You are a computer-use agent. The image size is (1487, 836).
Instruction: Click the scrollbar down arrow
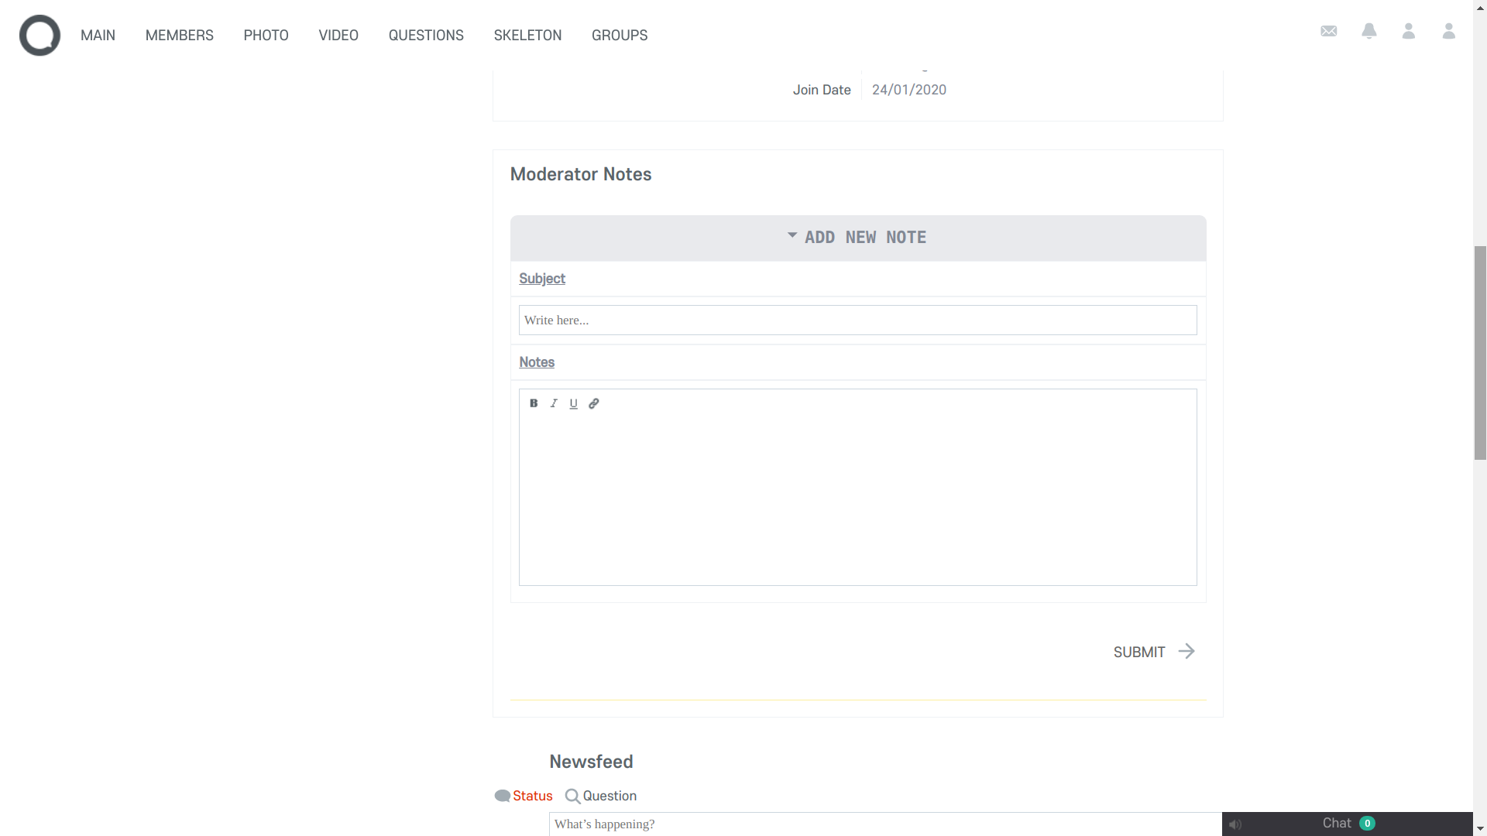coord(1480,829)
